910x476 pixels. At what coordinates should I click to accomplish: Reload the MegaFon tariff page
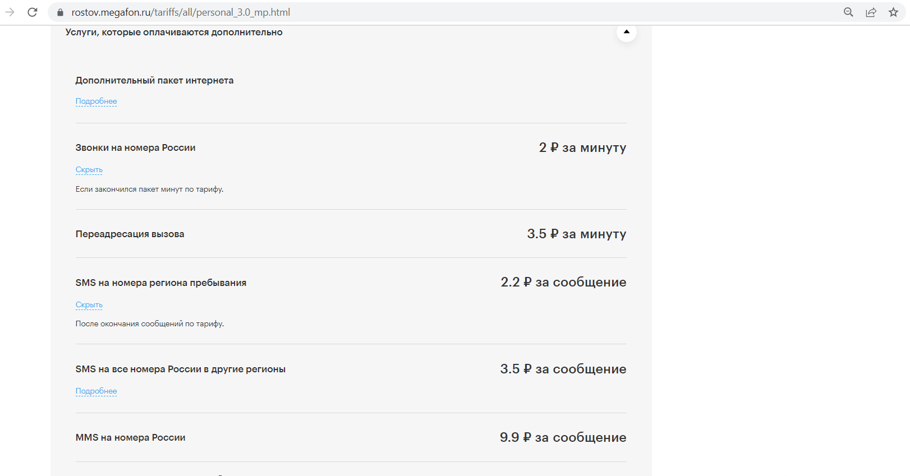coord(33,12)
